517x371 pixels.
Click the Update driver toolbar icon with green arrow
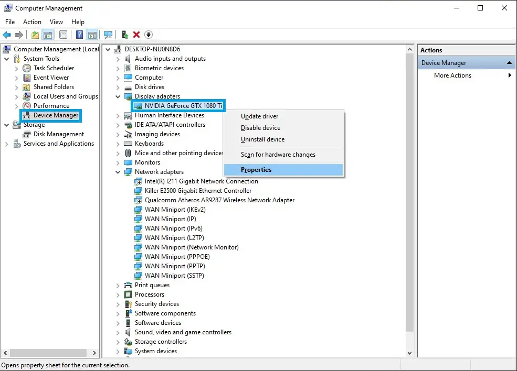[125, 35]
